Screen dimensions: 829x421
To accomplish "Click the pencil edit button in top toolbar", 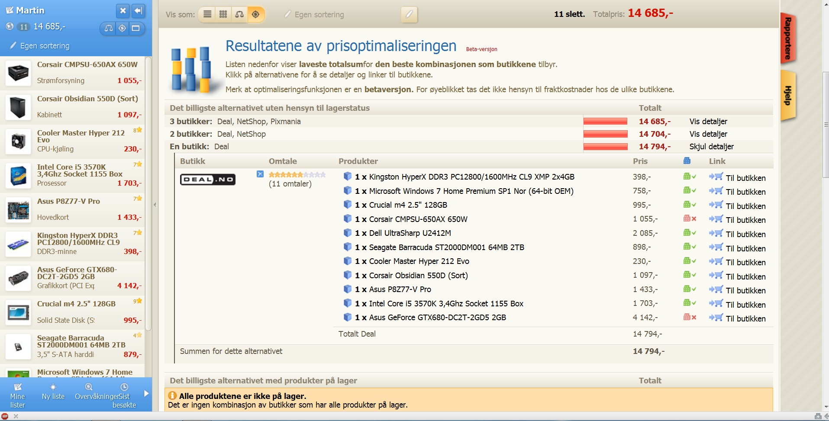I will [409, 14].
